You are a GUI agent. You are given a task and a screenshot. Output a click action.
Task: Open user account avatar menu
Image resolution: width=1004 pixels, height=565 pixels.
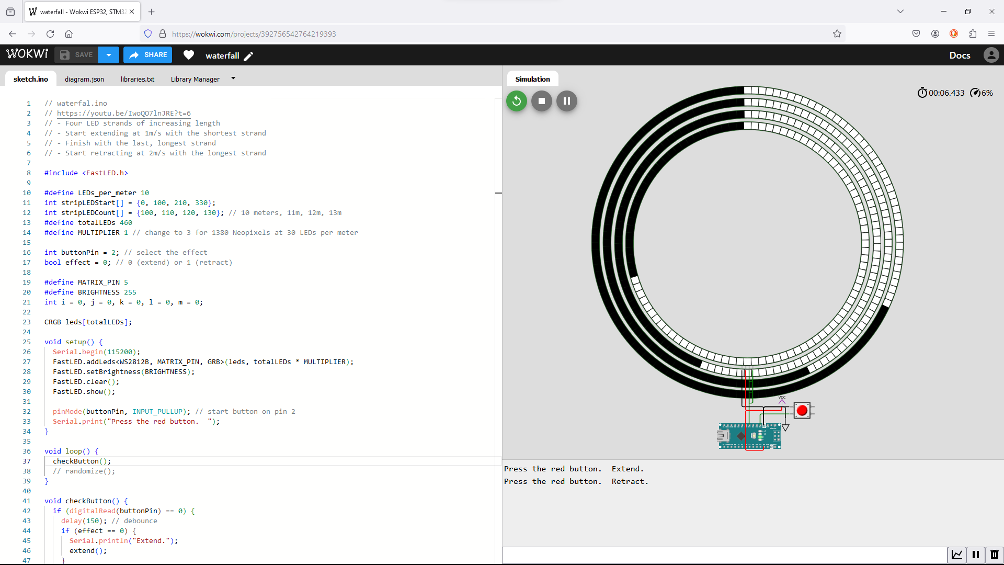(x=991, y=55)
